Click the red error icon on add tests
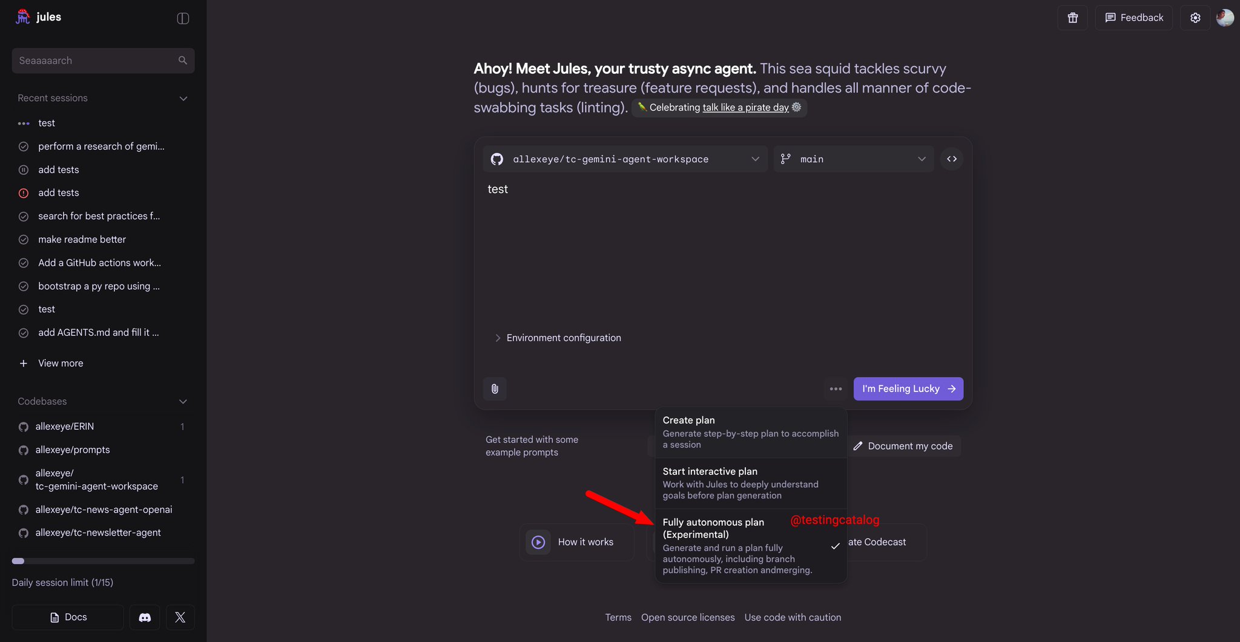This screenshot has height=642, width=1240. point(24,193)
